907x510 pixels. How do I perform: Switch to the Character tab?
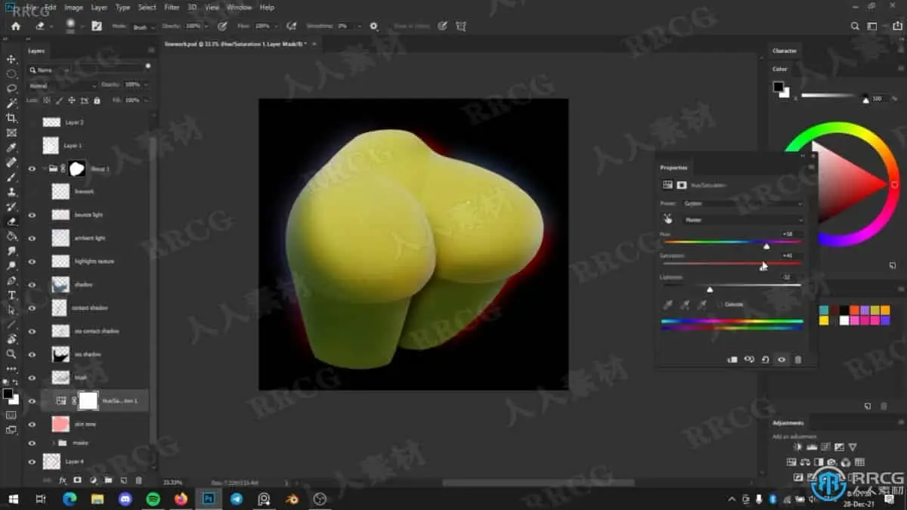tap(785, 51)
